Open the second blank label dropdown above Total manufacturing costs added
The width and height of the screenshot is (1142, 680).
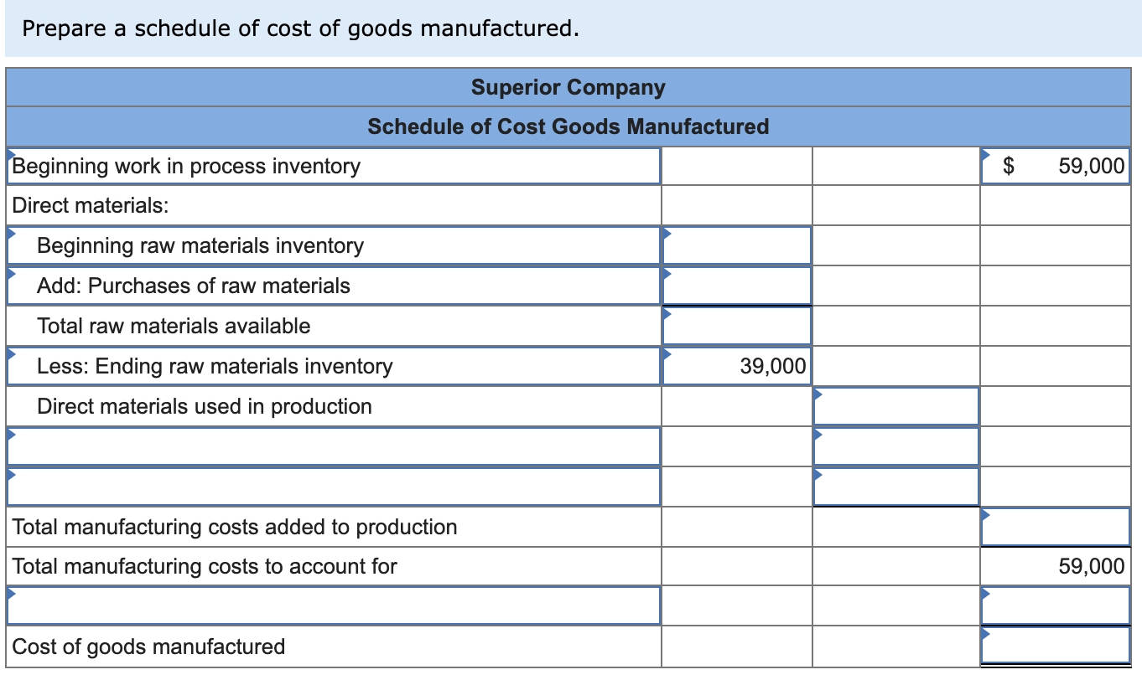(x=334, y=487)
